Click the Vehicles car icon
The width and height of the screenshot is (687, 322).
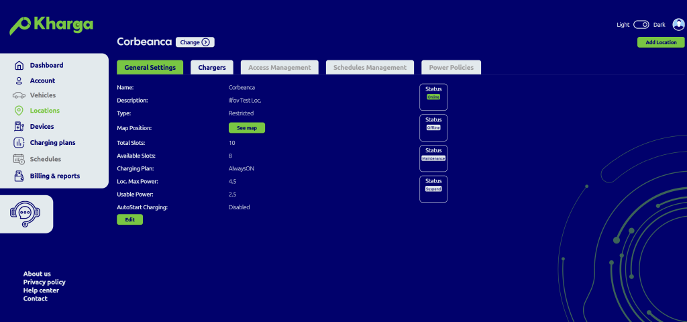point(19,95)
